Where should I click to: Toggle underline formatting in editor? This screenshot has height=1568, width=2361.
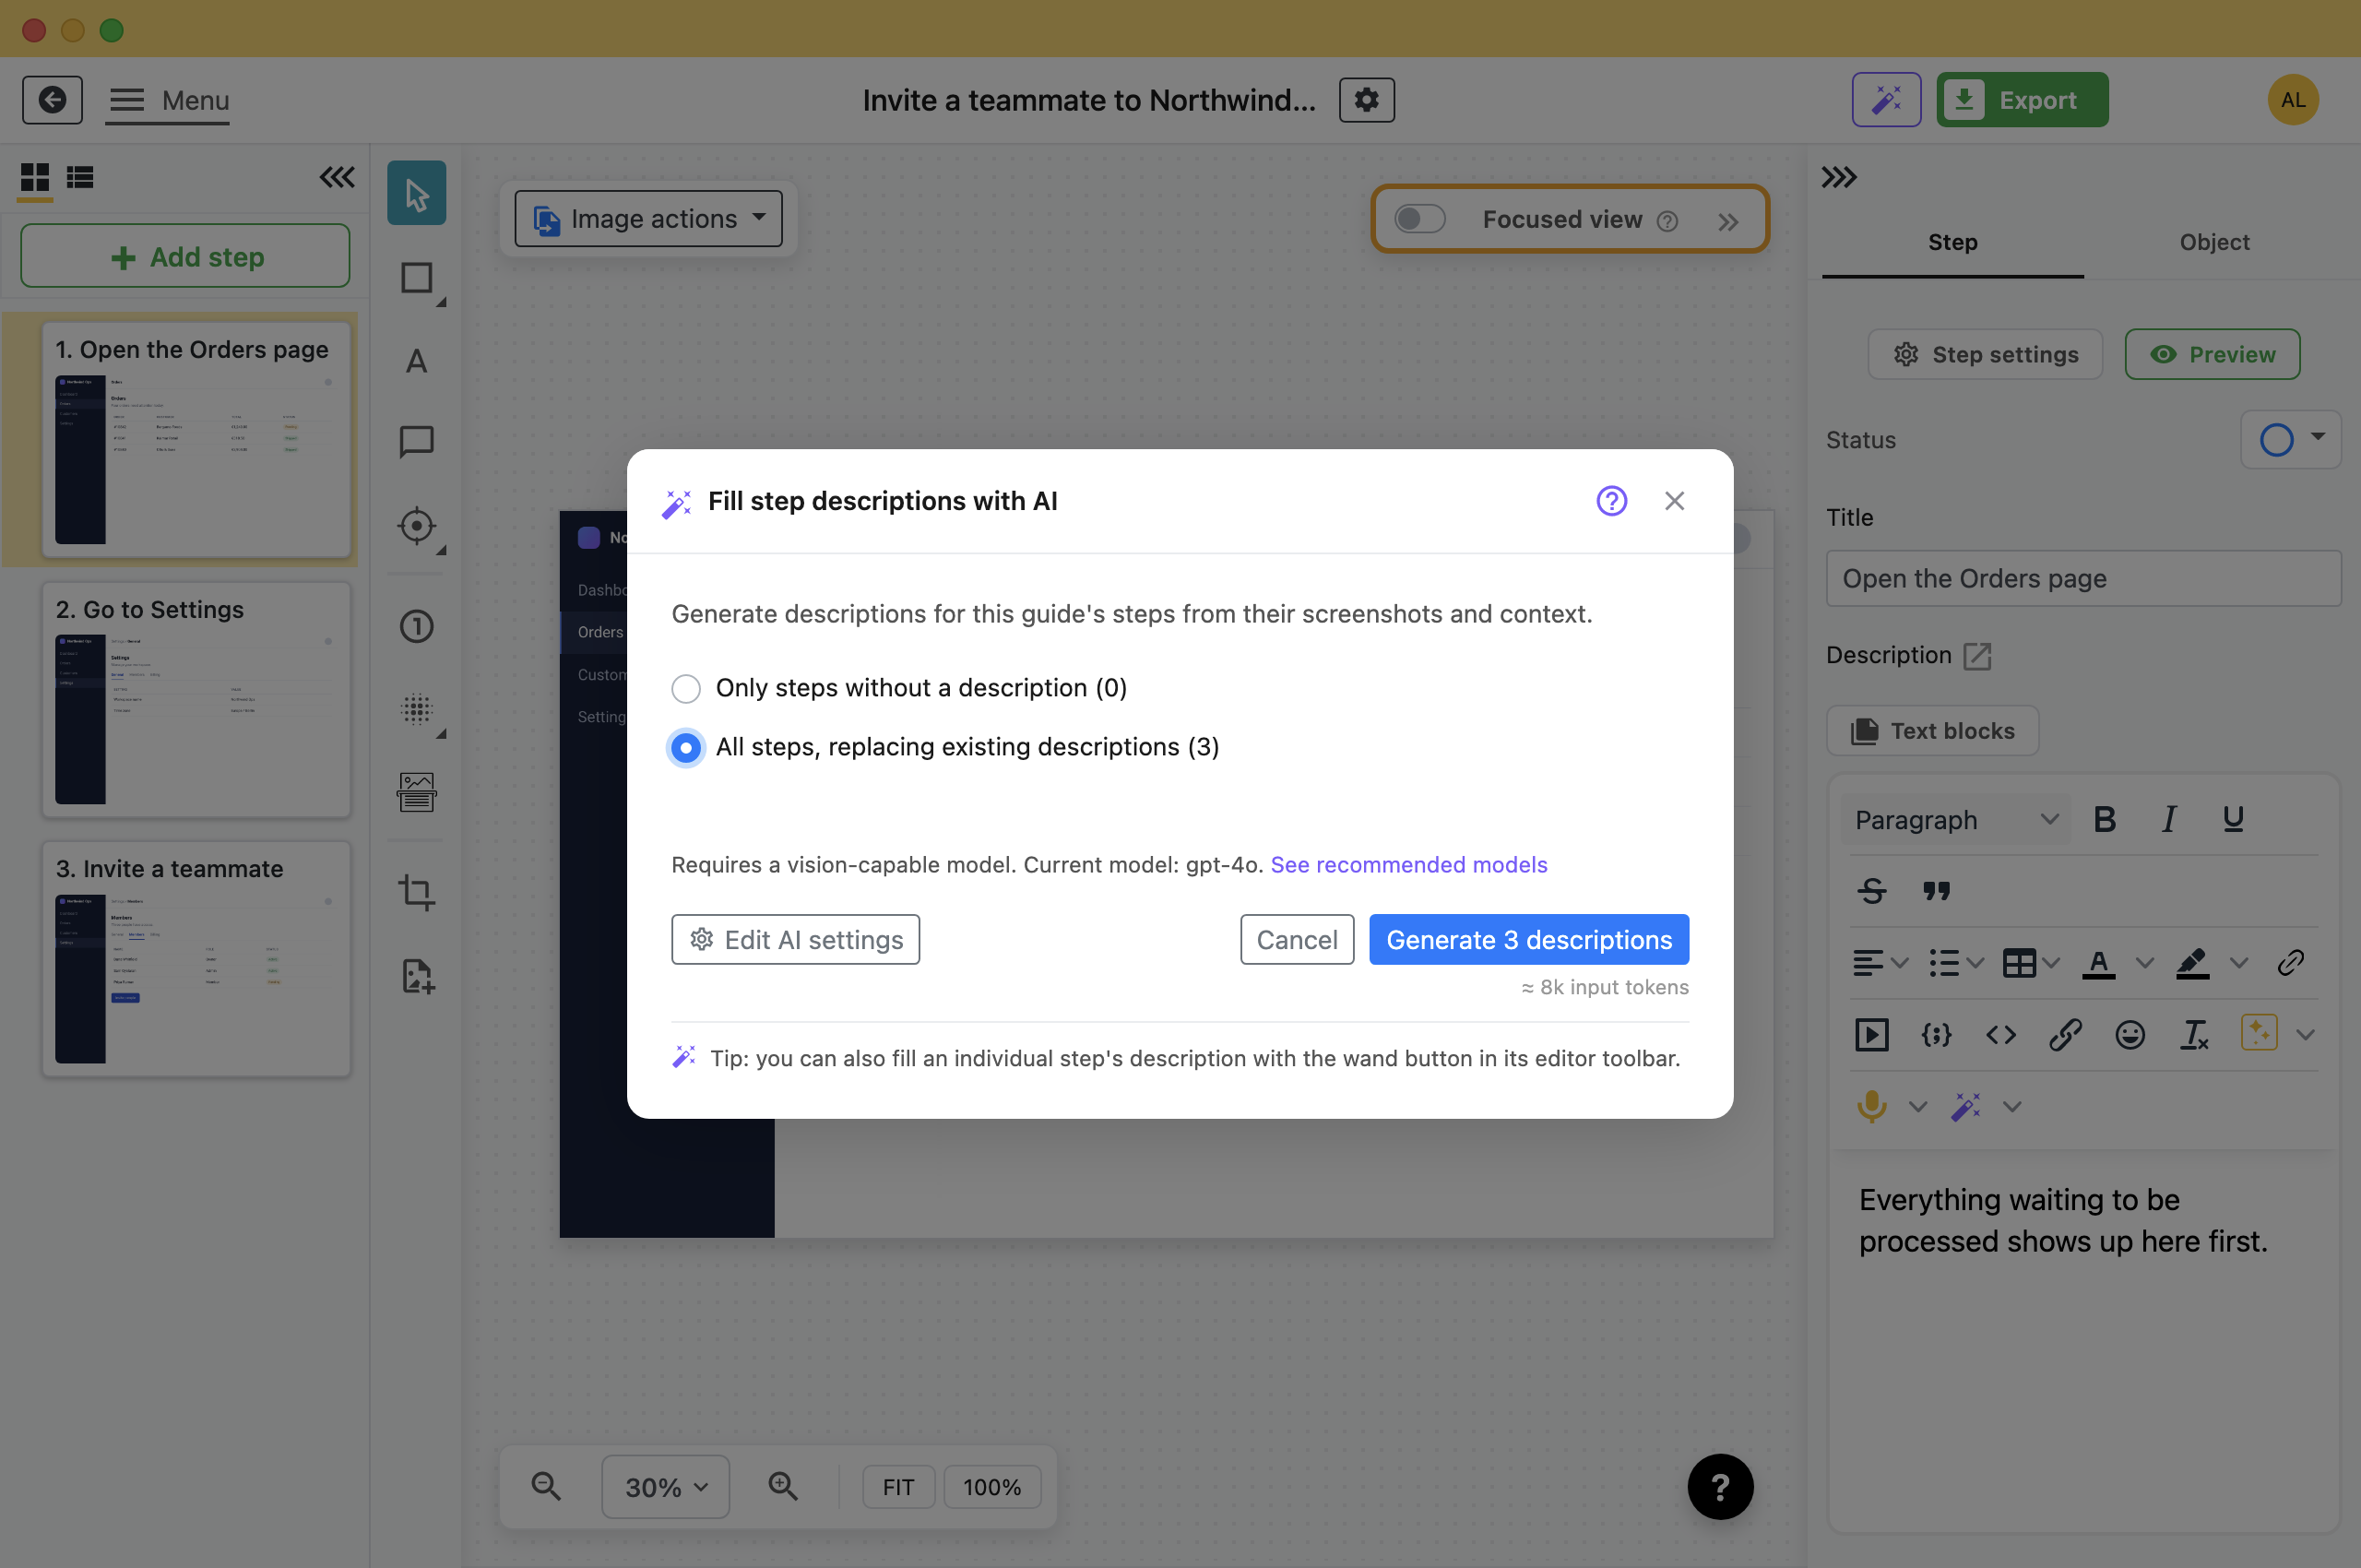coord(2232,820)
